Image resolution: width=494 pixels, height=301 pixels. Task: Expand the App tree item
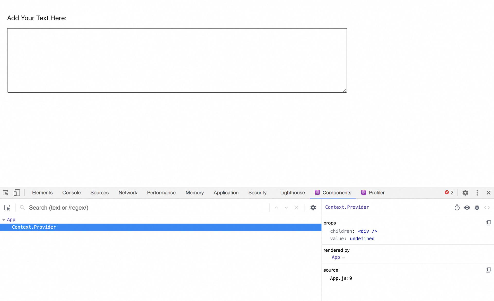pyautogui.click(x=4, y=219)
